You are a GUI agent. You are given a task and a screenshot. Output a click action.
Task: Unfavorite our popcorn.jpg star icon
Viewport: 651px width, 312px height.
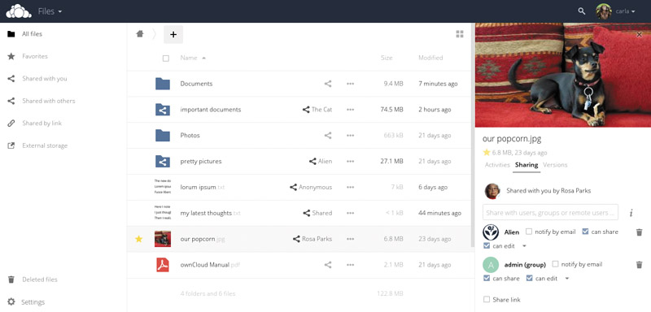click(138, 239)
